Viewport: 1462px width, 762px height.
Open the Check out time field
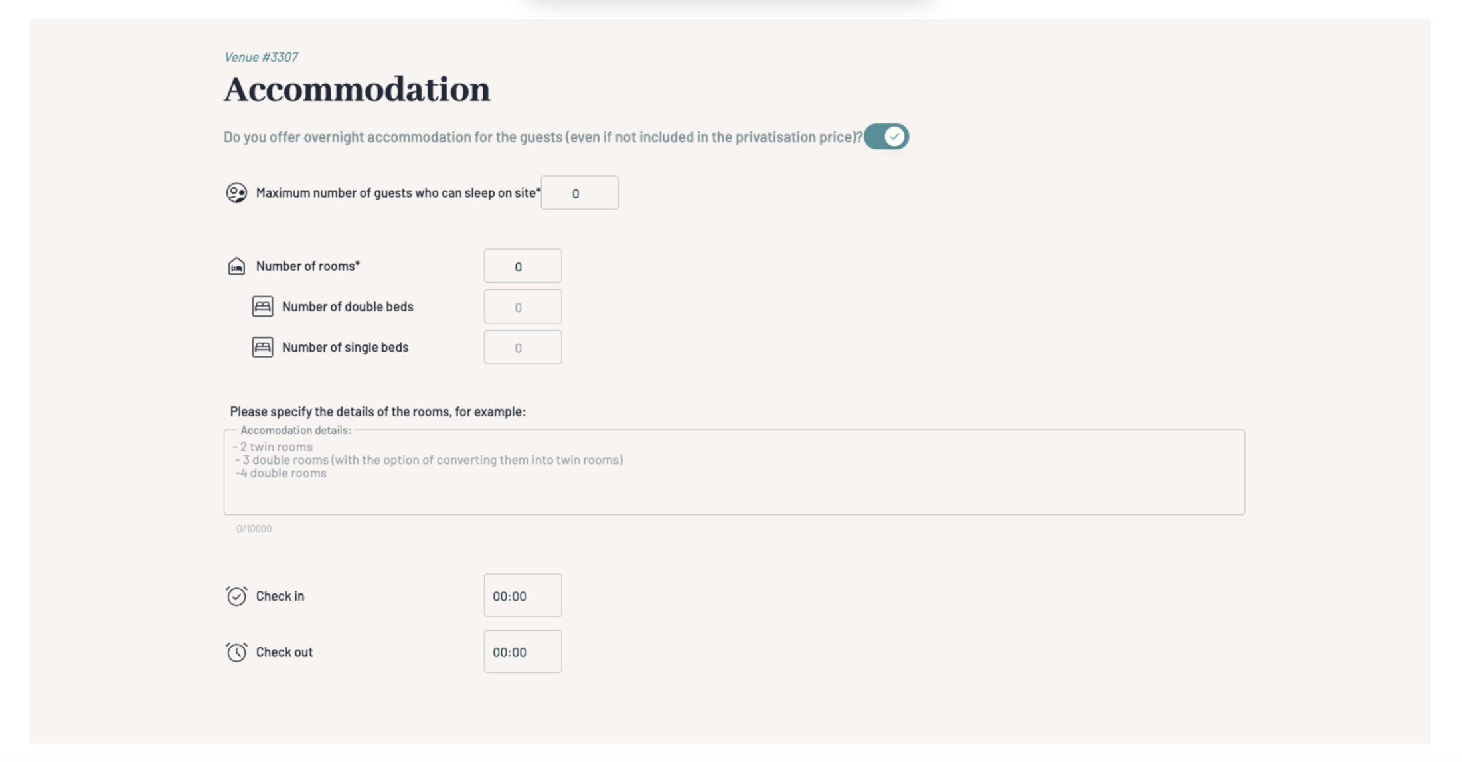click(522, 652)
